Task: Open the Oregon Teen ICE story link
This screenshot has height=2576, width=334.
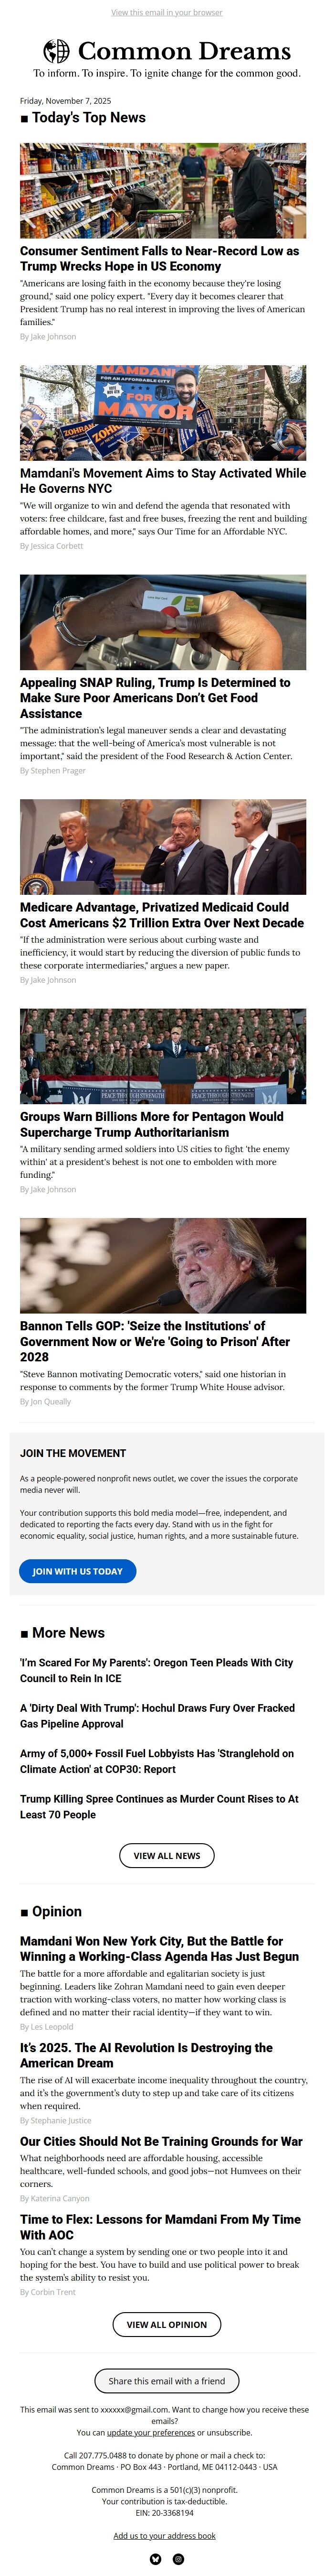Action: [x=157, y=1669]
